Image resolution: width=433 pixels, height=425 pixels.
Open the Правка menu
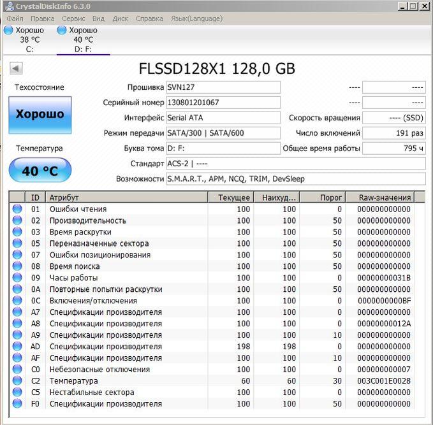point(43,18)
